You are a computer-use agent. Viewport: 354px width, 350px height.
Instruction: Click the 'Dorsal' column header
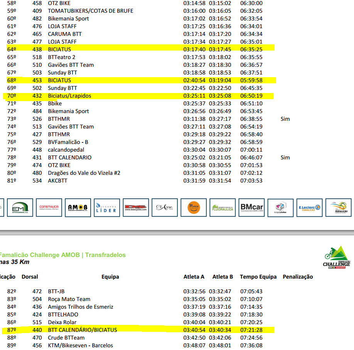coord(30,277)
